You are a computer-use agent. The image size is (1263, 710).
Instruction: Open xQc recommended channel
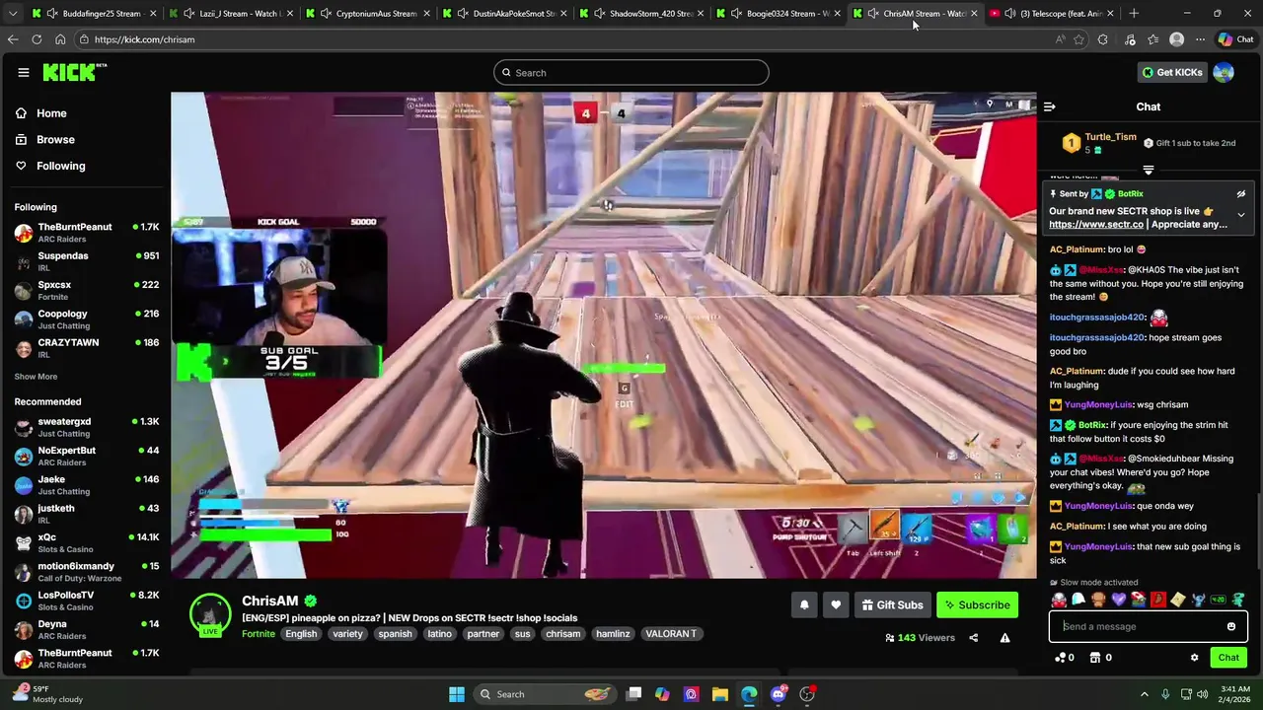tap(86, 543)
